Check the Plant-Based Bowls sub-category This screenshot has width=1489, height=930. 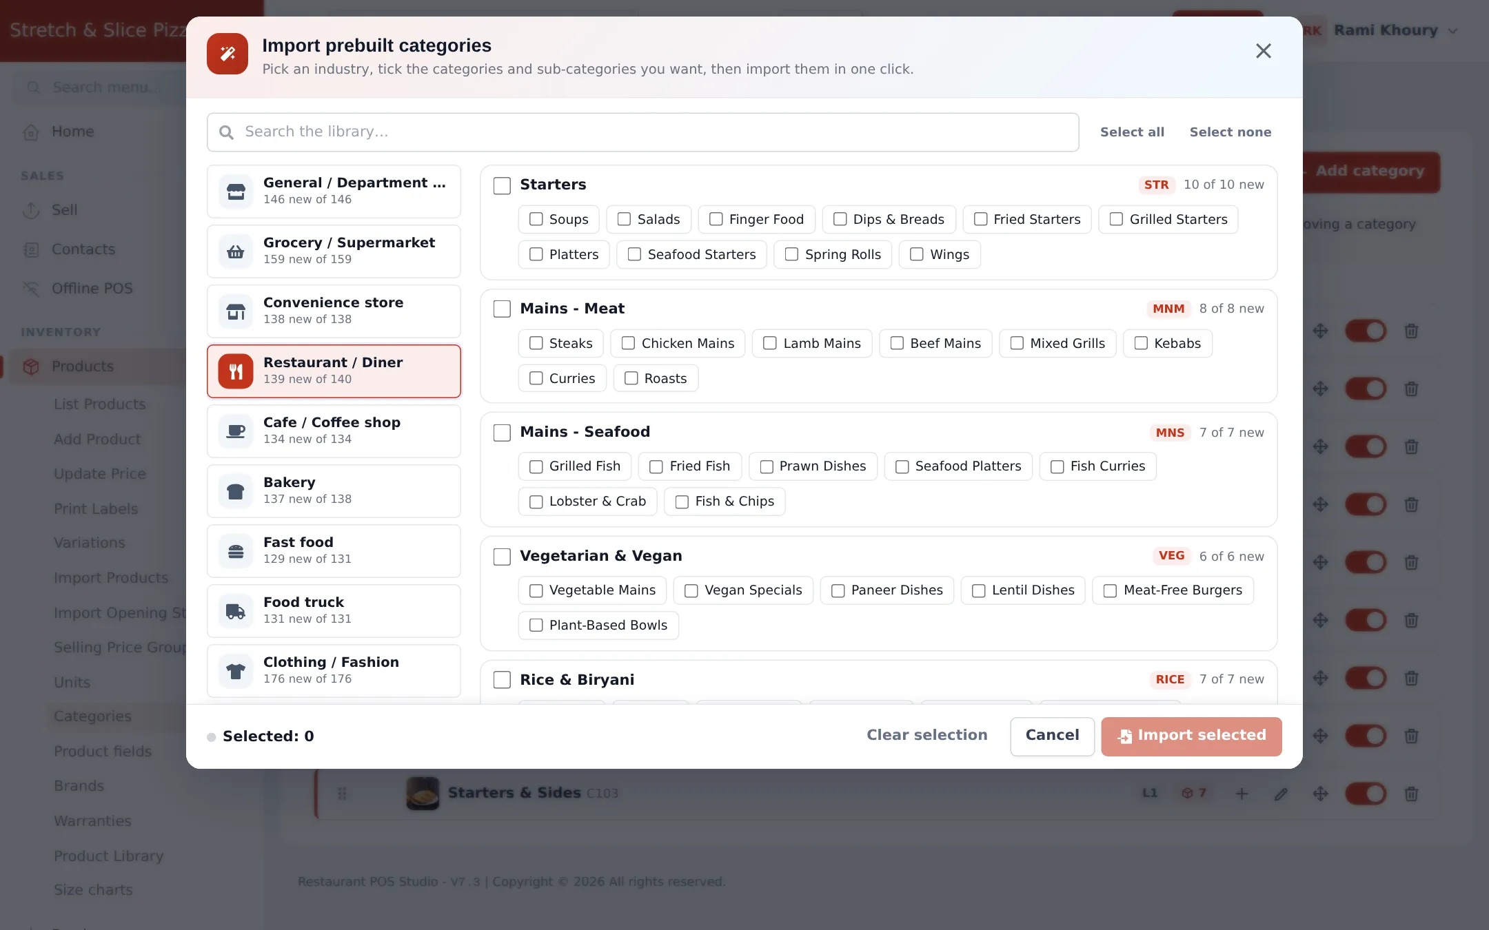[x=536, y=625]
